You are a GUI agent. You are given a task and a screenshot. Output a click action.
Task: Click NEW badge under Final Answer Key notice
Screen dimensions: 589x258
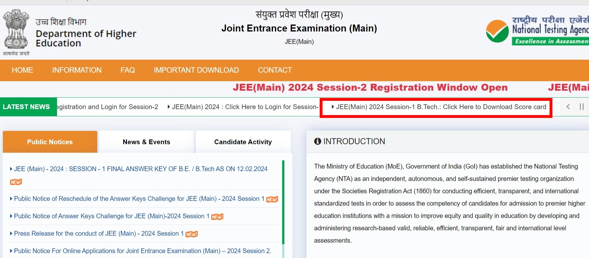[16, 182]
